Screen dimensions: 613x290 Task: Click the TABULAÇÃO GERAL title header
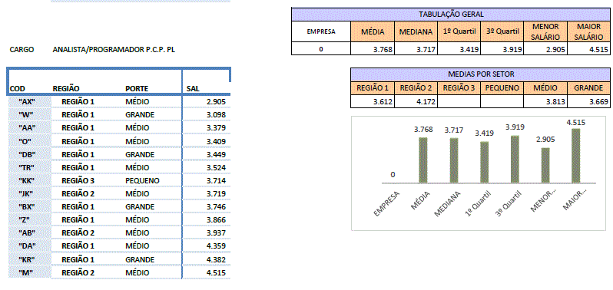coord(451,15)
